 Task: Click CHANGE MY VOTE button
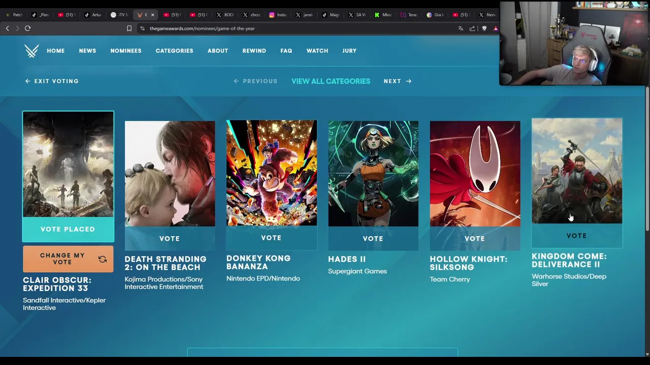click(x=68, y=259)
